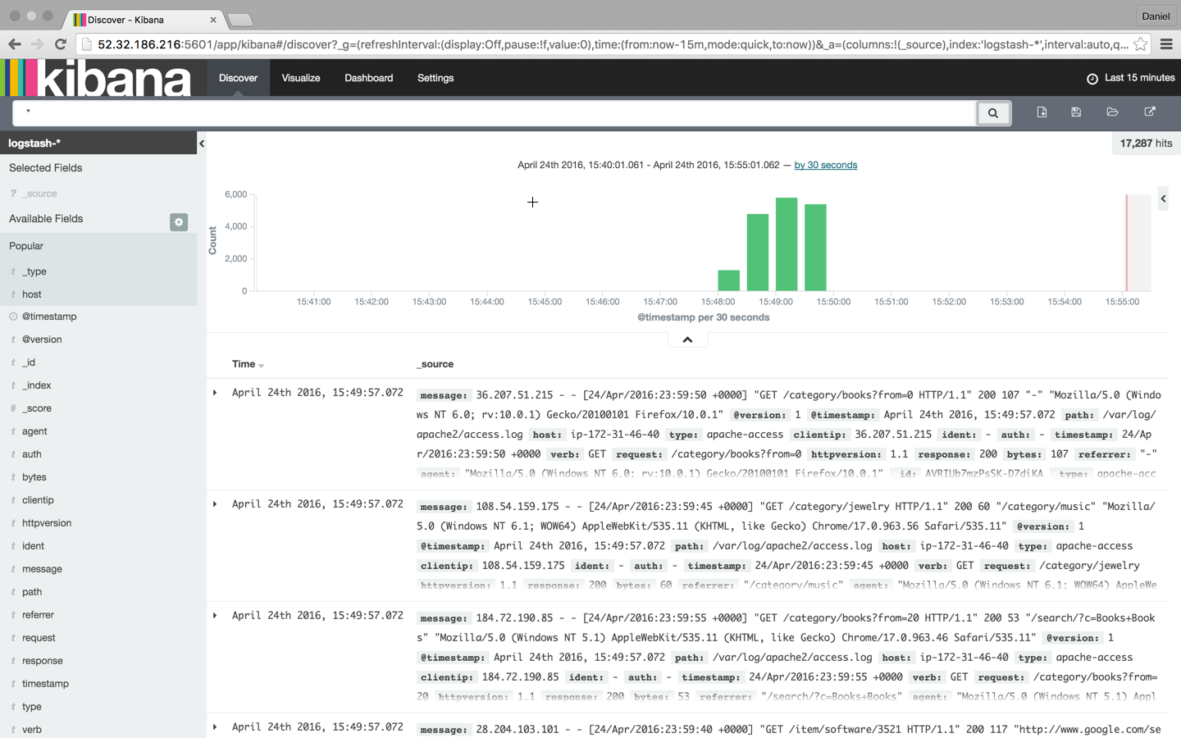Open the Dashboard section
The image size is (1181, 738).
pyautogui.click(x=368, y=78)
